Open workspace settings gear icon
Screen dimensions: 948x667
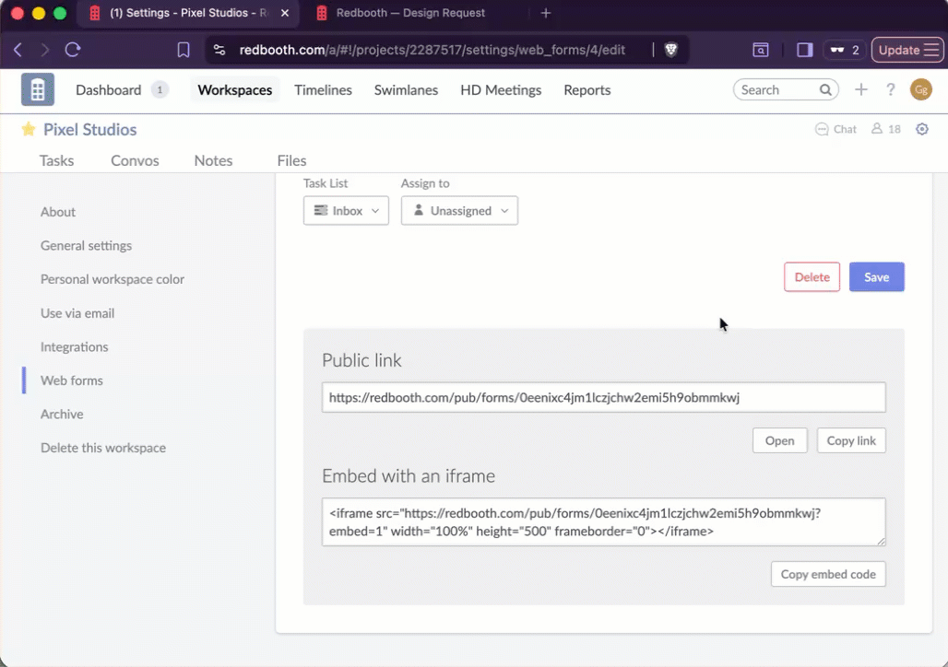[922, 129]
